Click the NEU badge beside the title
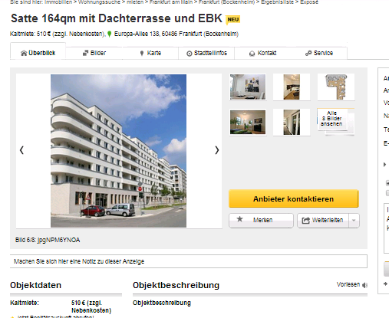The image size is (389, 318). click(x=233, y=20)
